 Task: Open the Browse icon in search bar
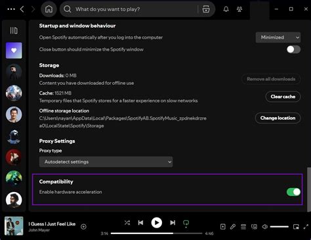point(206,9)
